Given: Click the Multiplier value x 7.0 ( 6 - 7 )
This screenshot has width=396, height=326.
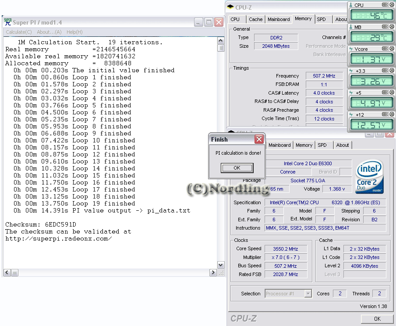Looking at the screenshot, I should (x=286, y=257).
